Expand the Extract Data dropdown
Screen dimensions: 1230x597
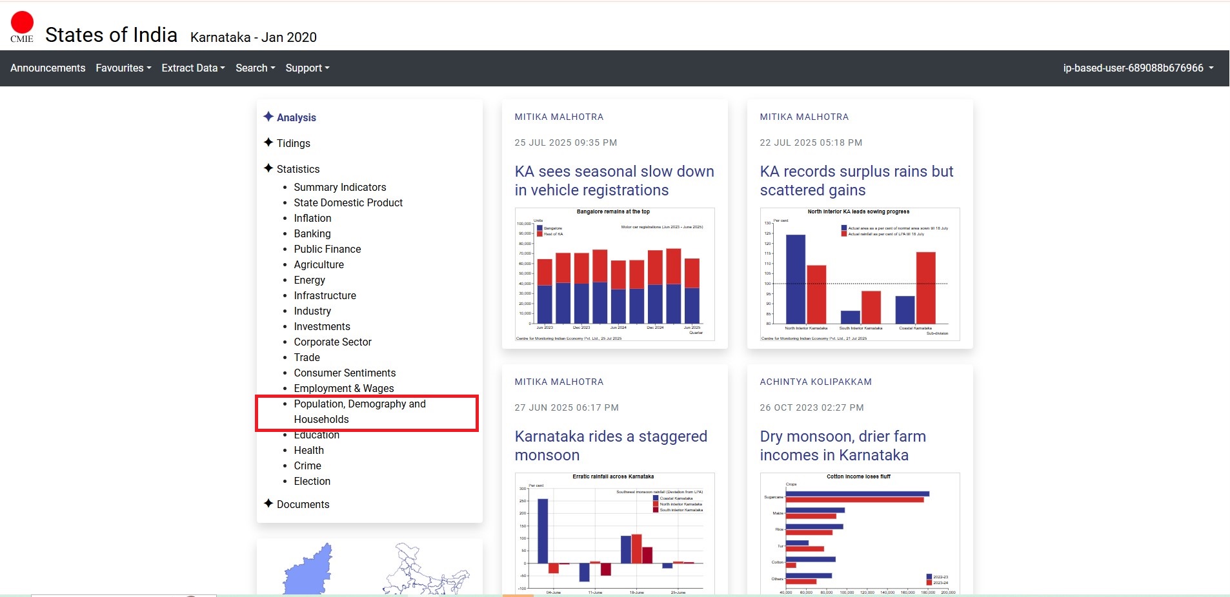coord(193,68)
